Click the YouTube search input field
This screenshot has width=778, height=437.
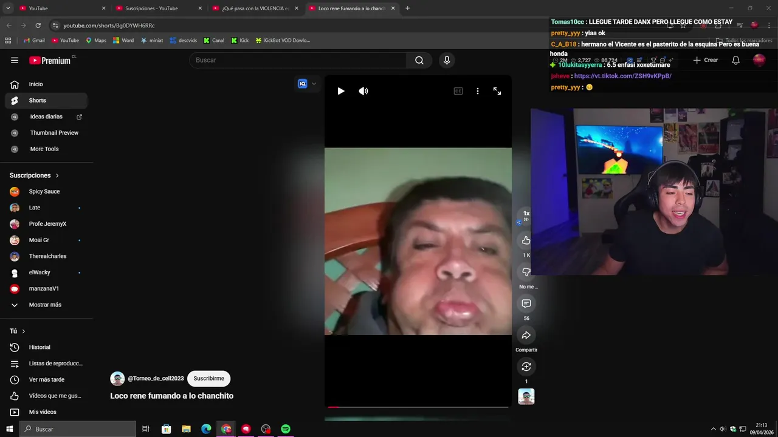click(298, 60)
